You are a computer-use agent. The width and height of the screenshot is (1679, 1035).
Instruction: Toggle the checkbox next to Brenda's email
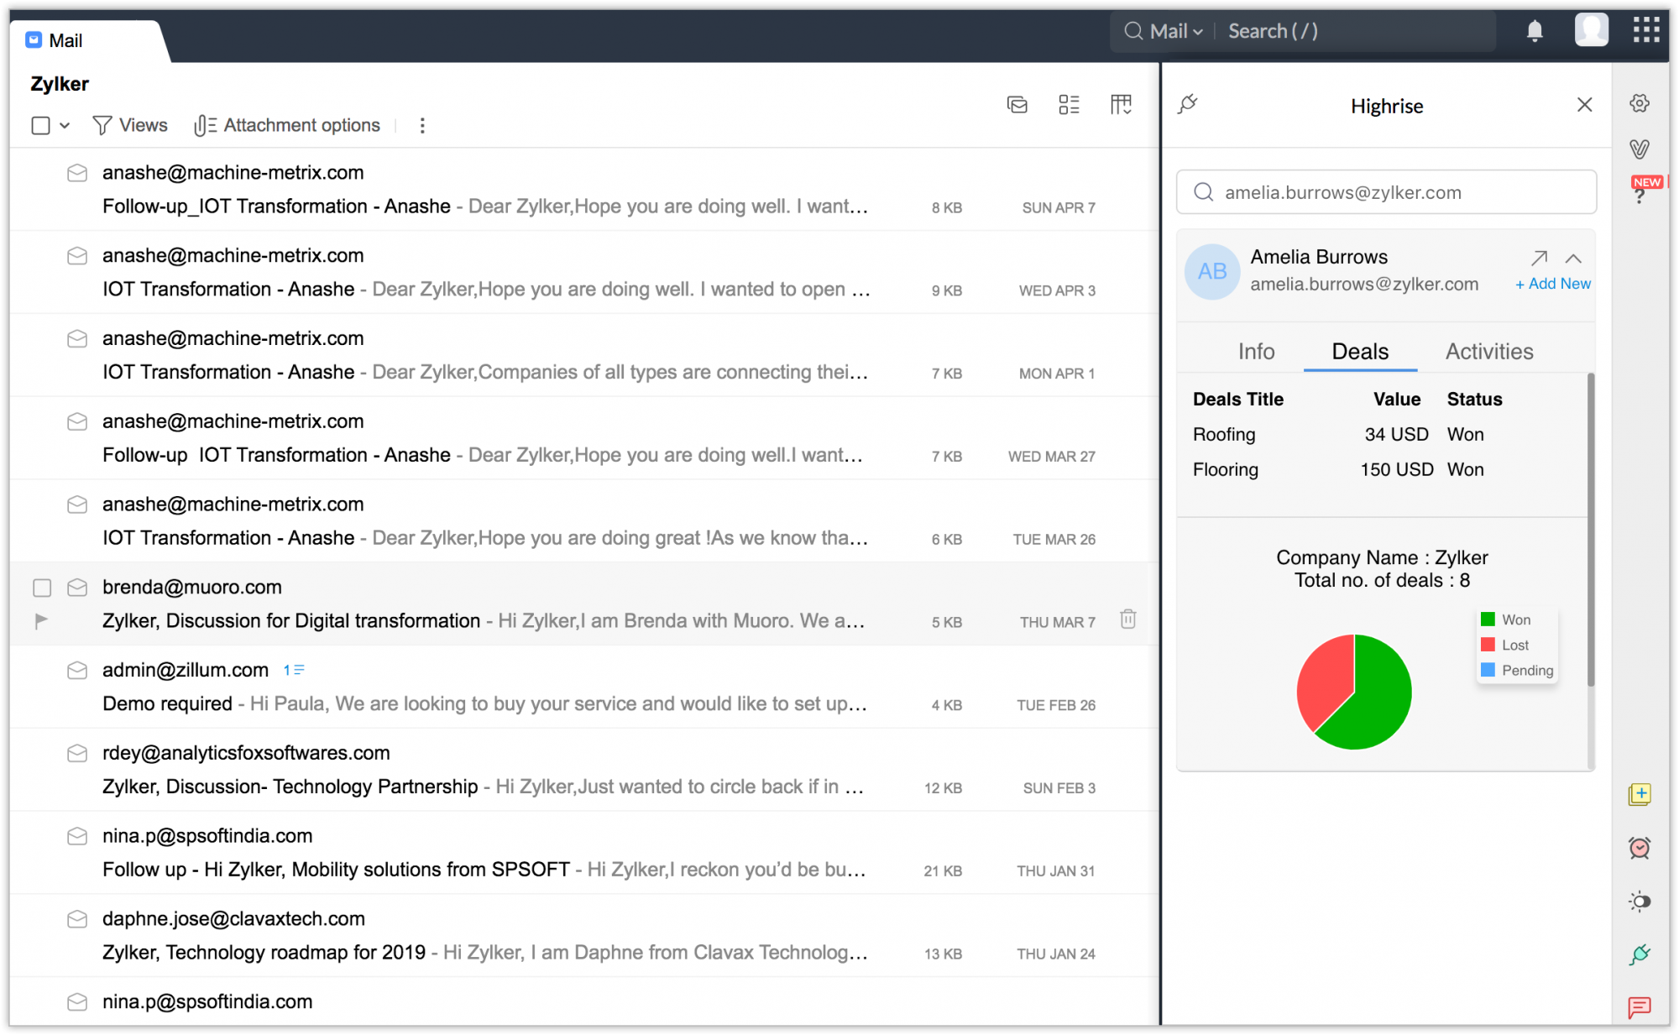[x=42, y=588]
